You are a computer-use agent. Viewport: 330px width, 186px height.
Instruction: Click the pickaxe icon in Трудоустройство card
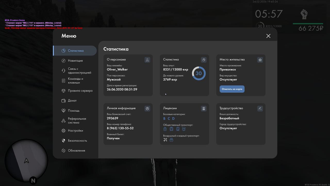click(x=260, y=109)
